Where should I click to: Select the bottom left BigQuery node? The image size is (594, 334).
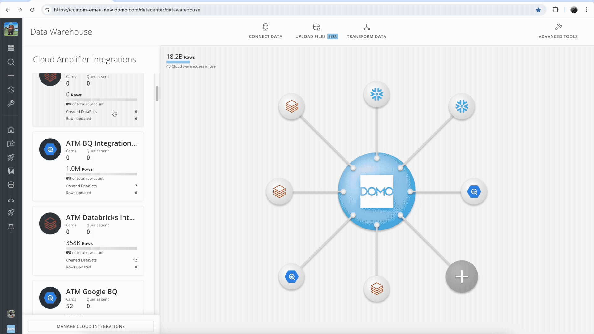click(x=291, y=276)
